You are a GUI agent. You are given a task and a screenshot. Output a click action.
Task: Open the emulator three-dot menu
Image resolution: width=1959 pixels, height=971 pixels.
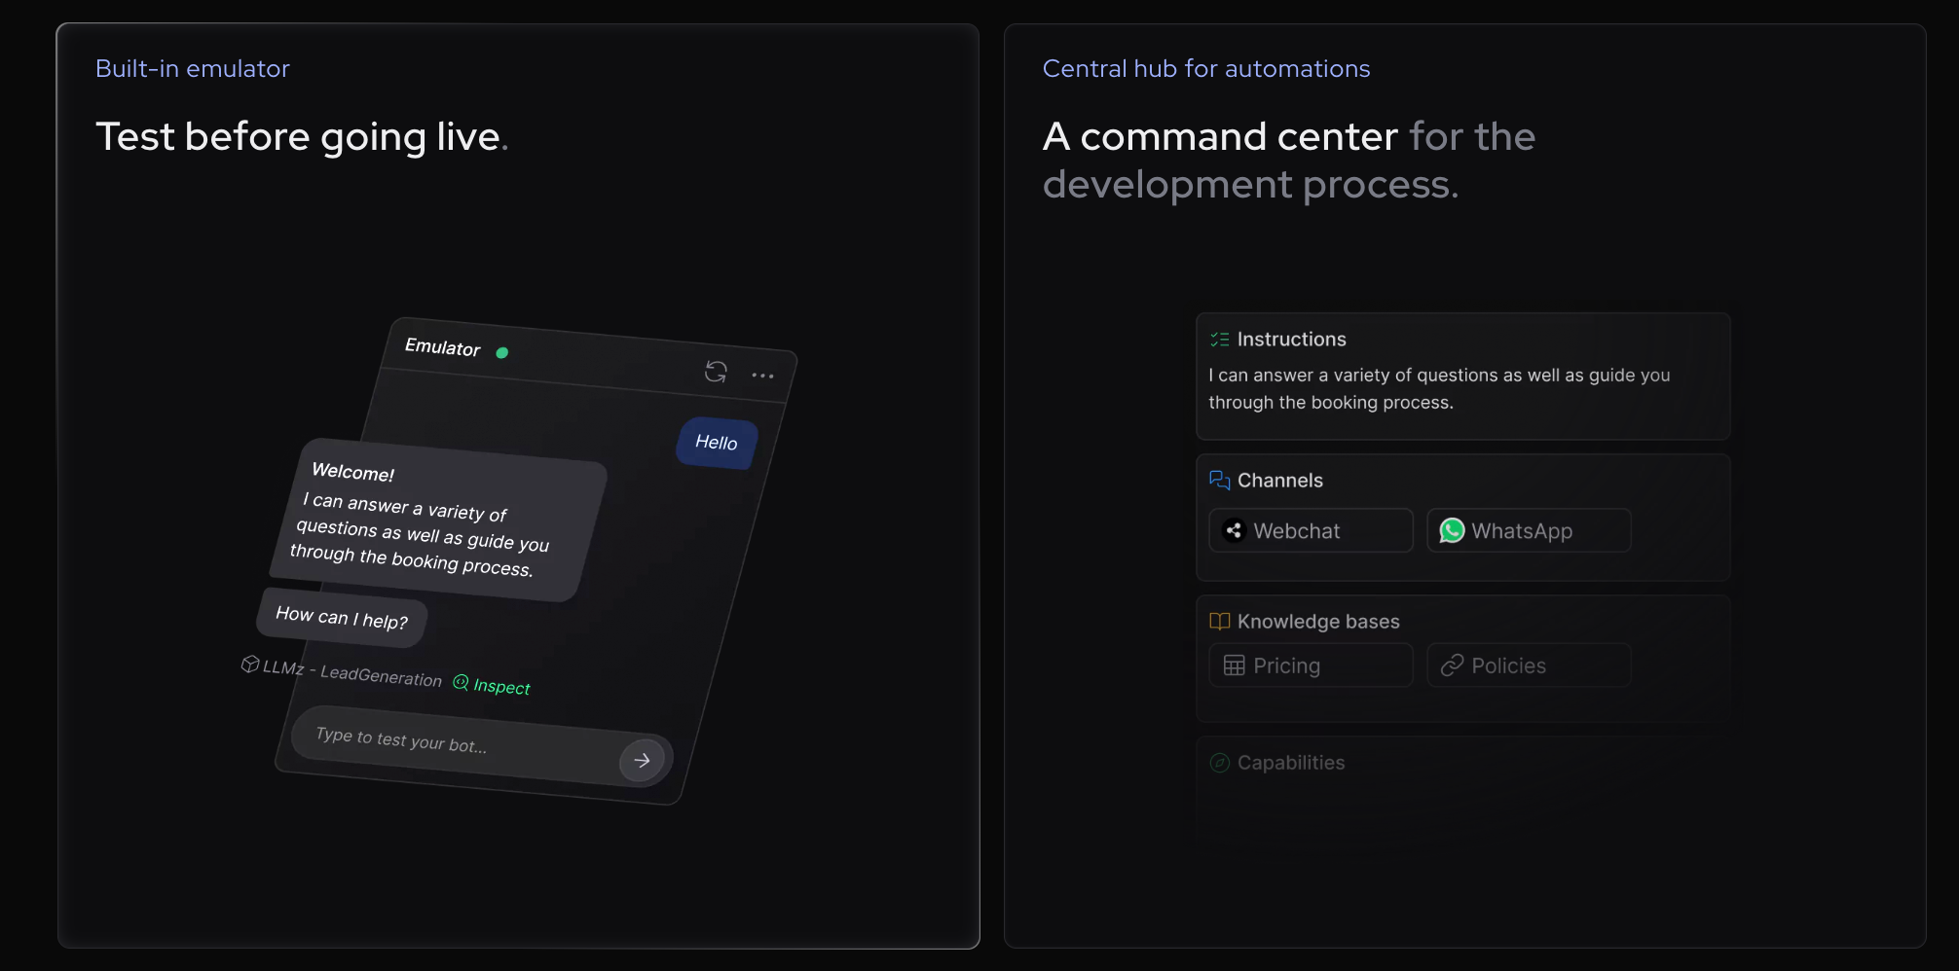762,376
